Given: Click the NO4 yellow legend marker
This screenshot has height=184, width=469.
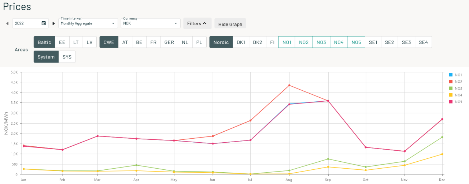Looking at the screenshot, I should [451, 95].
